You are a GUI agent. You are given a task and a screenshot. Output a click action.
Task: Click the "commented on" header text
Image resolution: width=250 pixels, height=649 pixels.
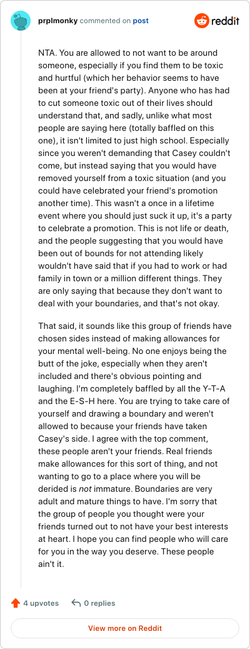[x=105, y=21]
